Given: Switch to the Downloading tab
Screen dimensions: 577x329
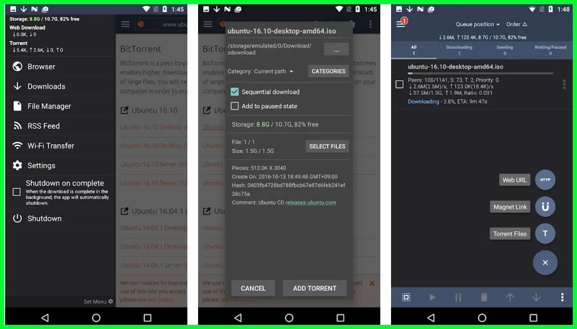Looking at the screenshot, I should tap(459, 50).
